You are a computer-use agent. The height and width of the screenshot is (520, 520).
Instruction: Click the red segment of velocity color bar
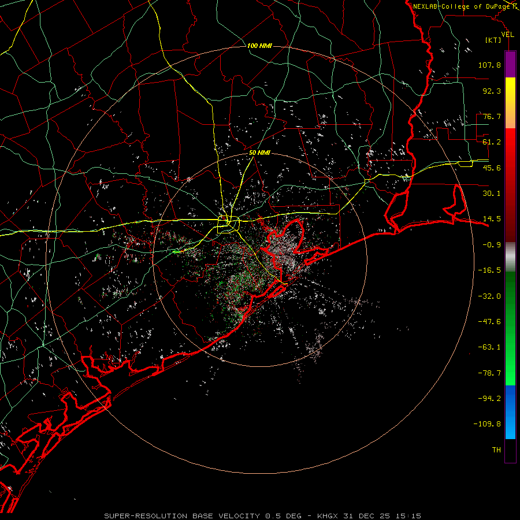pos(510,185)
